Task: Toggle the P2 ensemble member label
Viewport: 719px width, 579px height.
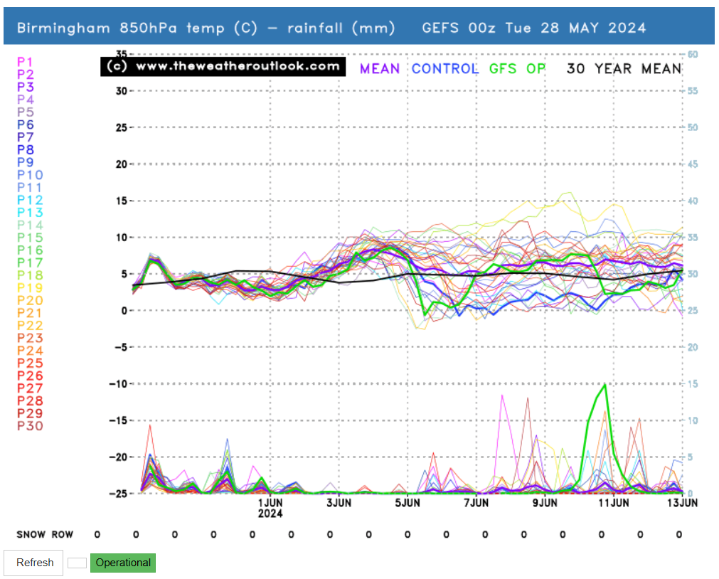Action: pos(25,74)
